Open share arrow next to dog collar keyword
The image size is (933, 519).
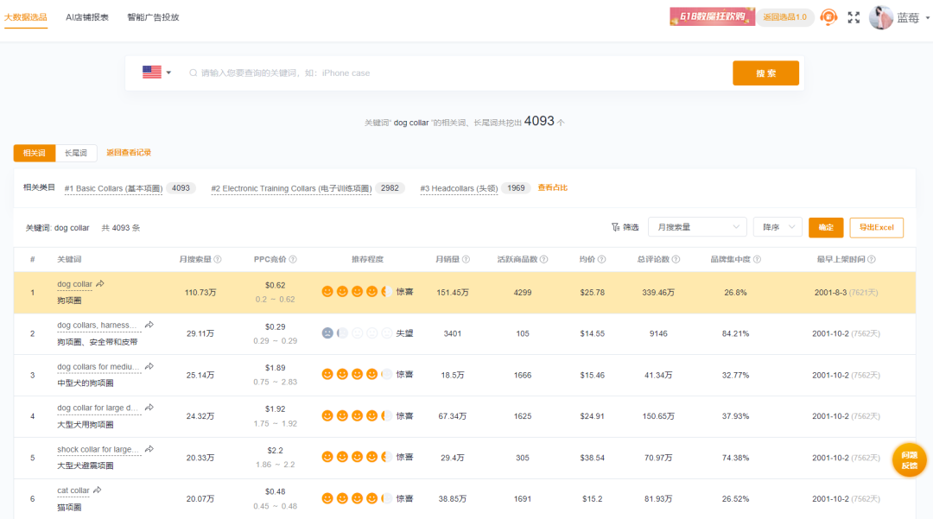(100, 283)
